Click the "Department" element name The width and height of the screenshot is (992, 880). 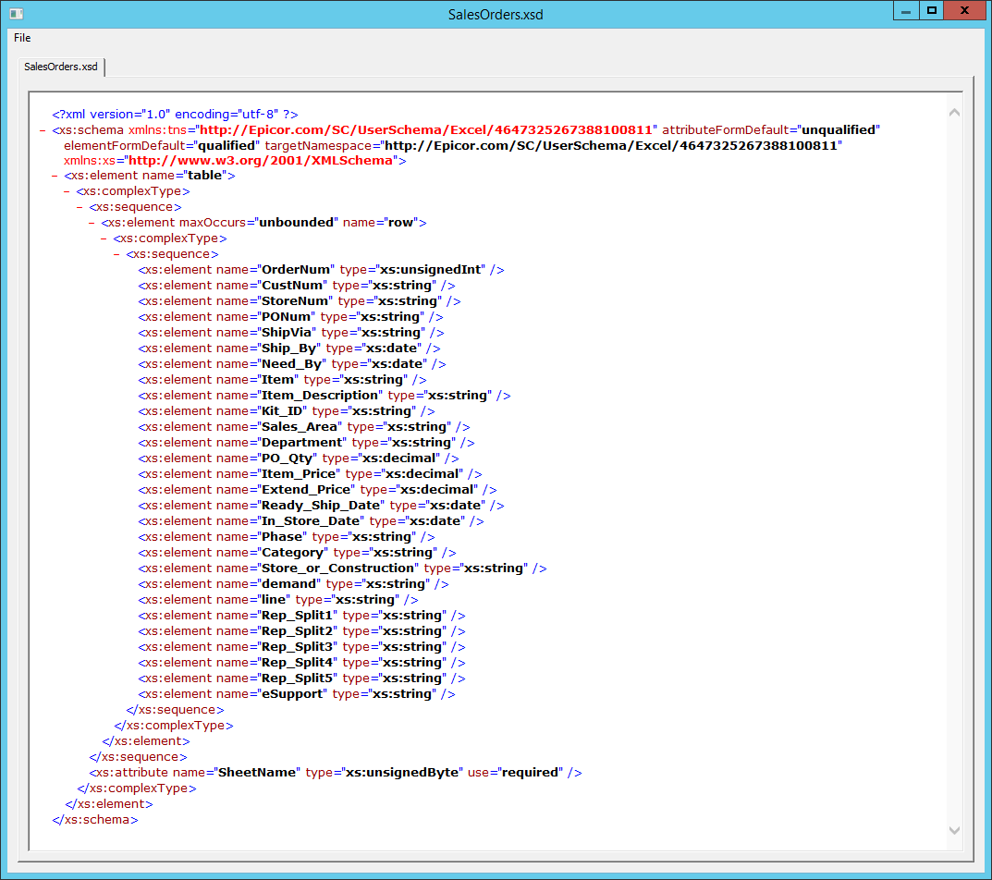302,442
